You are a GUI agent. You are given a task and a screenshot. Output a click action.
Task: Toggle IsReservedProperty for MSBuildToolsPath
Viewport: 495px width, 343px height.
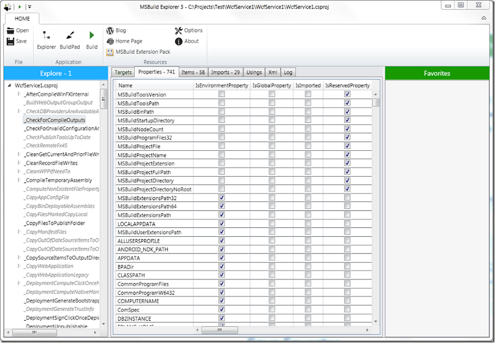tap(347, 103)
